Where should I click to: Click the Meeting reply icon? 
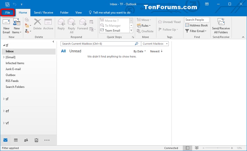[x=91, y=22]
